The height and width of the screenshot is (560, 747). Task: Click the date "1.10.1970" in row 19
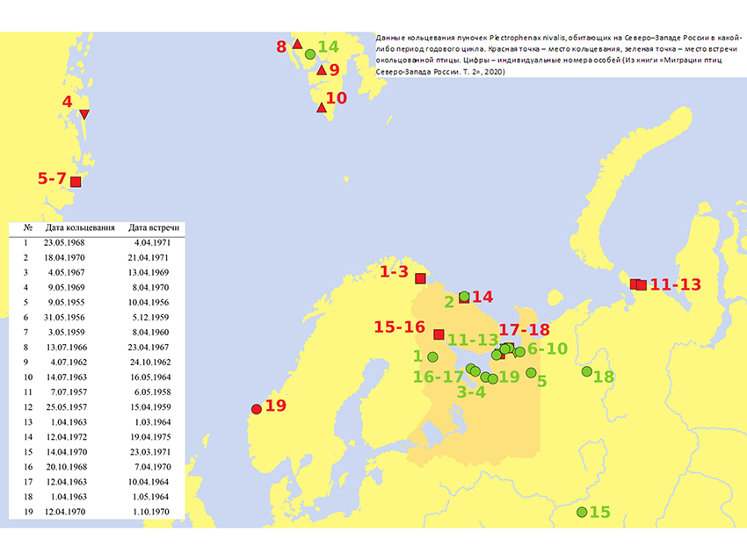point(153,512)
